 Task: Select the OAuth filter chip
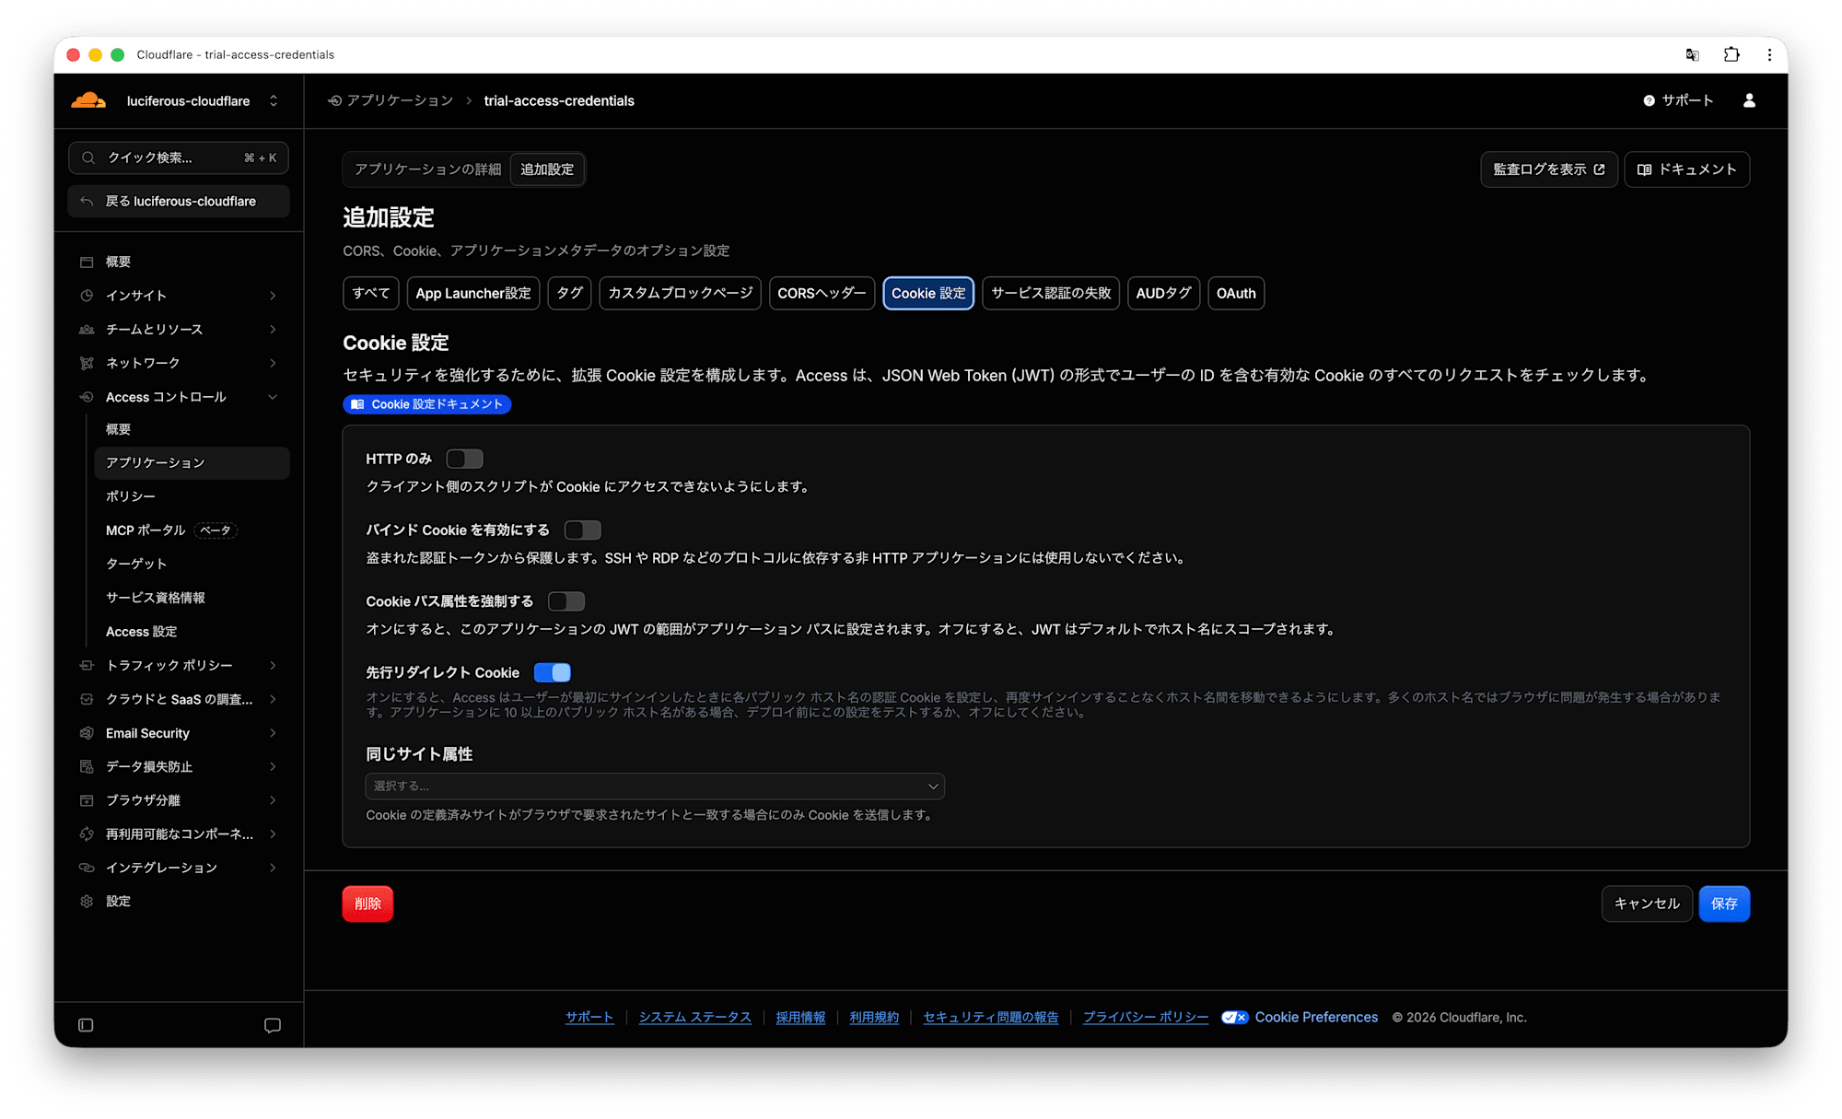[x=1236, y=293]
